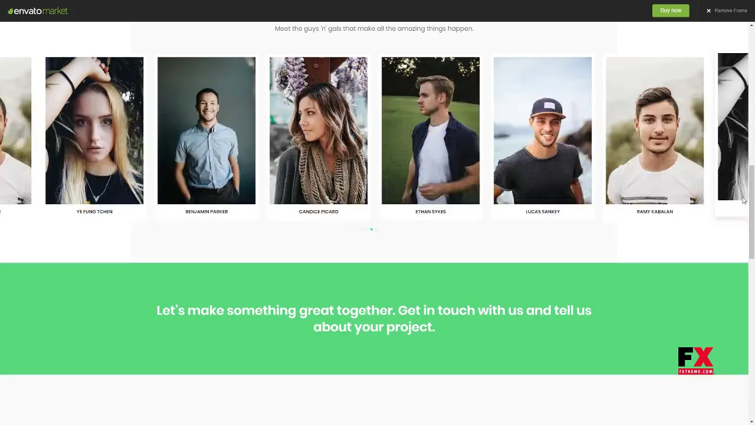Click the name ETHAN SYKES
The image size is (755, 425).
point(431,211)
